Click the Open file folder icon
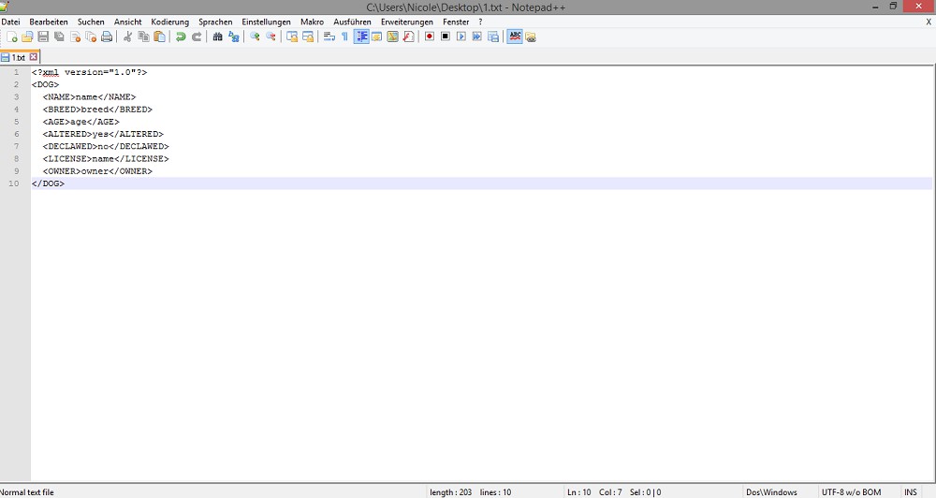The image size is (936, 498). 27,37
